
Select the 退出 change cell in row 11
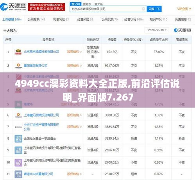pos(134,174)
